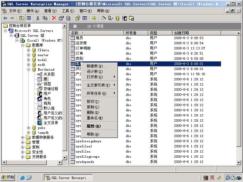Collapse the Northwind database node
Viewport: 243px width, 182px height.
(x=28, y=70)
